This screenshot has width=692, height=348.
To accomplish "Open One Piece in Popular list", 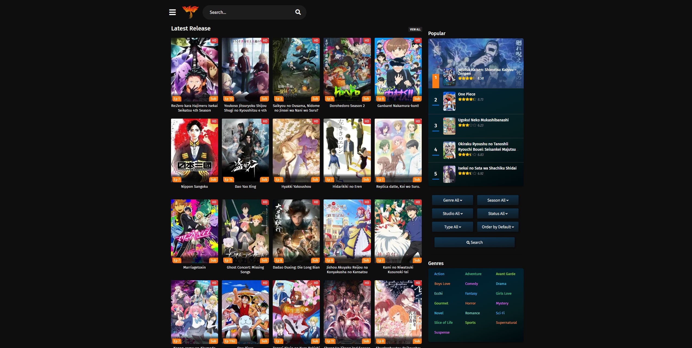I will coord(467,94).
